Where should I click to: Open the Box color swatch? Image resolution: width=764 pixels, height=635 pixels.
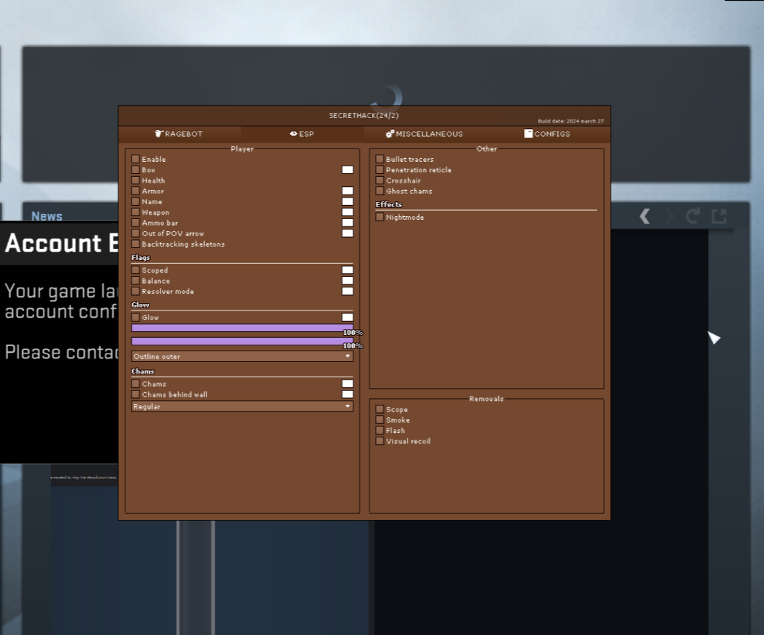[347, 170]
